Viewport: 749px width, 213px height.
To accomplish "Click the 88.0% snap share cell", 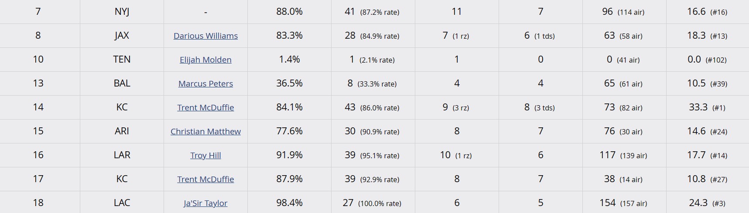I will tap(289, 12).
